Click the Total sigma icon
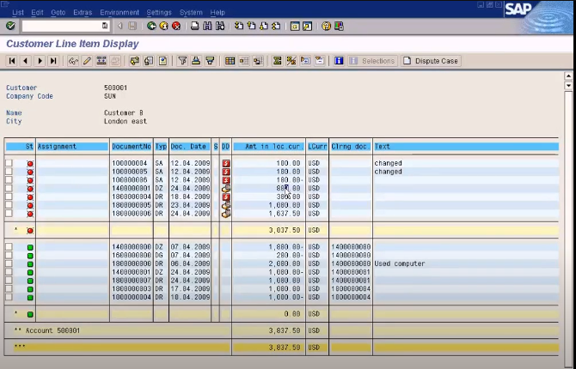 [278, 61]
